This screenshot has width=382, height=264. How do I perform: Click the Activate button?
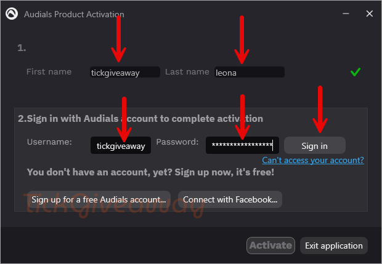pyautogui.click(x=270, y=246)
